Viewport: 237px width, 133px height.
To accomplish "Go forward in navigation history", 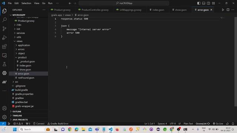I will coord(75,3).
